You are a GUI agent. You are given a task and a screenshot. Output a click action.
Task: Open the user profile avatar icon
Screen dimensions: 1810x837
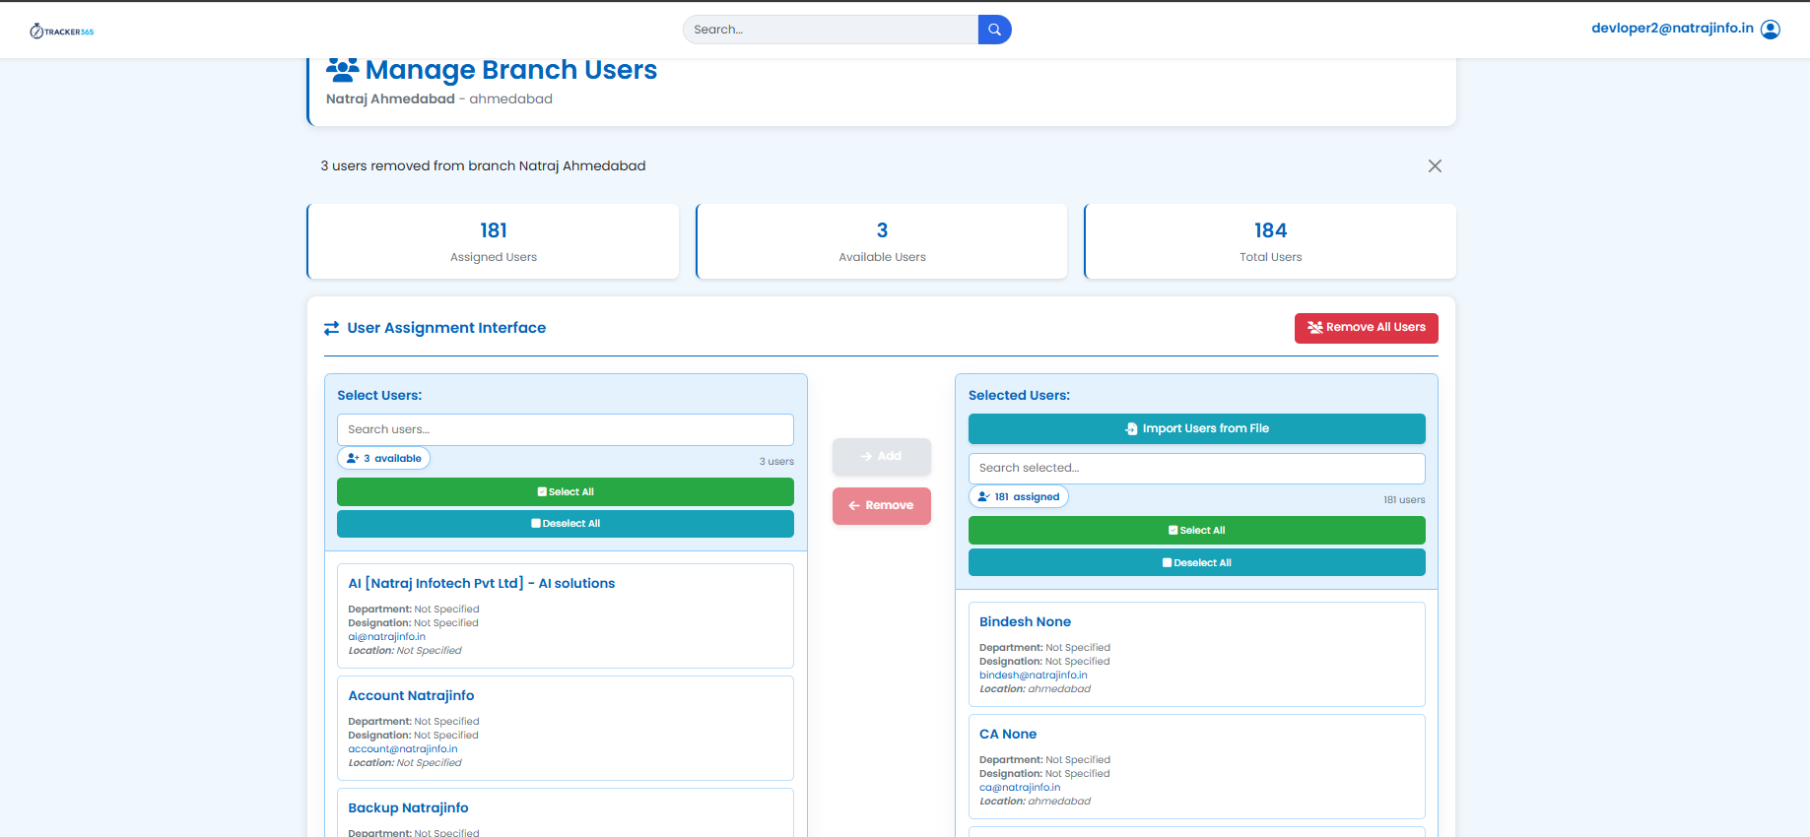1771,30
